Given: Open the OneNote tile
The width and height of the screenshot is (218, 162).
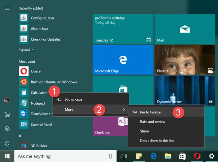Looking at the screenshot, I should click(110, 126).
